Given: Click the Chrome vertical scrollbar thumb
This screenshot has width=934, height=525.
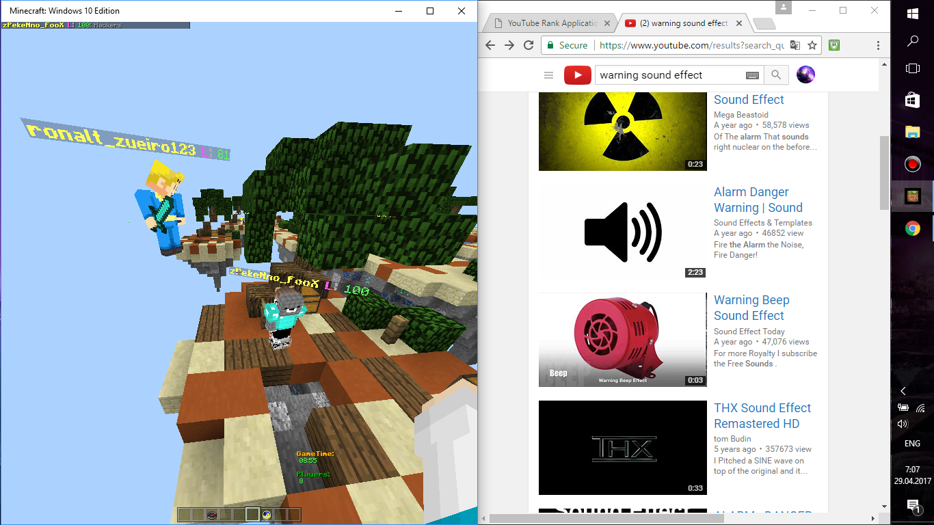Looking at the screenshot, I should pyautogui.click(x=884, y=172).
